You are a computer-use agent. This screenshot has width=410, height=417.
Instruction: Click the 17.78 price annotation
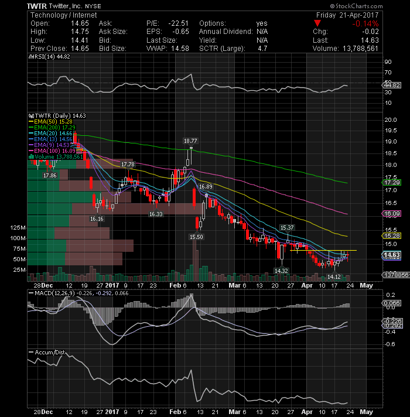point(128,165)
